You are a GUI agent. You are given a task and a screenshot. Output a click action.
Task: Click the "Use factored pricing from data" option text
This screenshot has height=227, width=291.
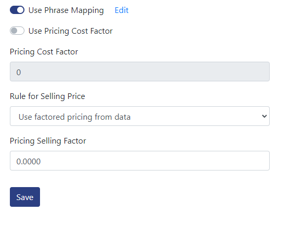[x=74, y=117]
